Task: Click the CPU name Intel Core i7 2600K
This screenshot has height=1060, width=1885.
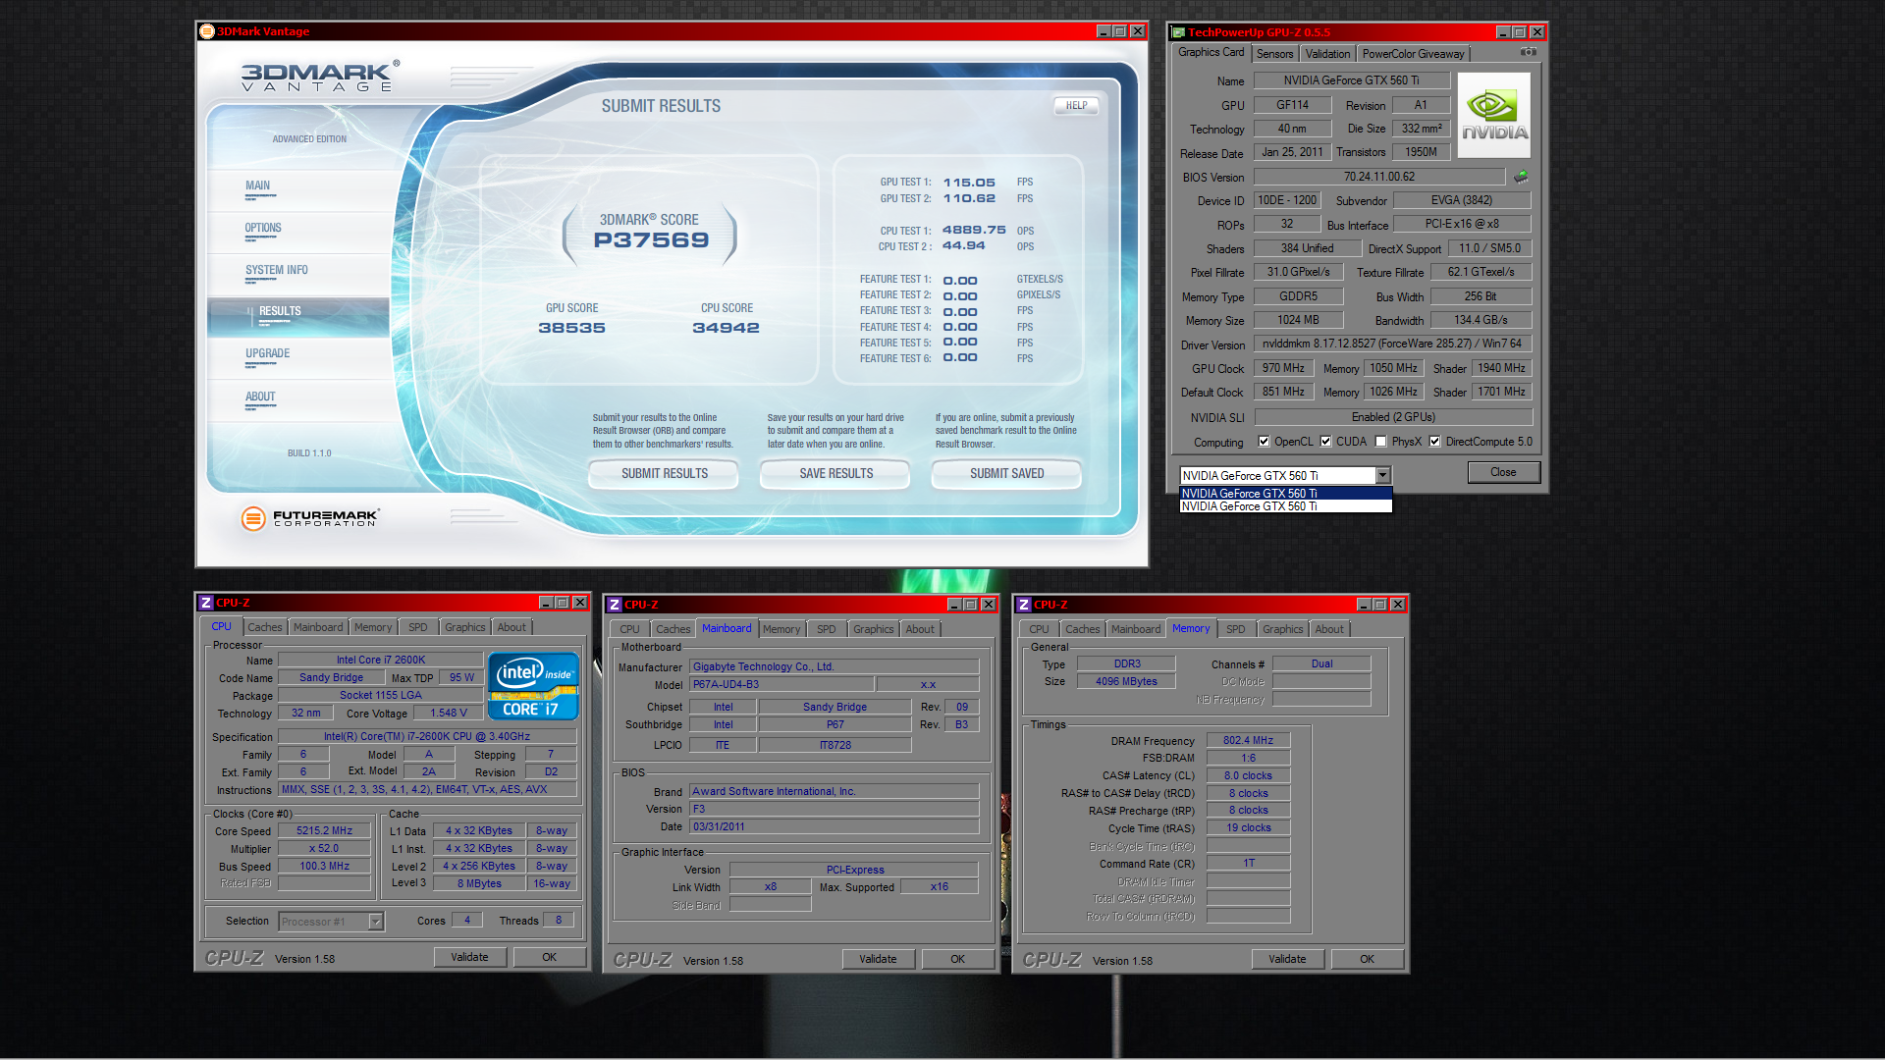Action: point(380,660)
